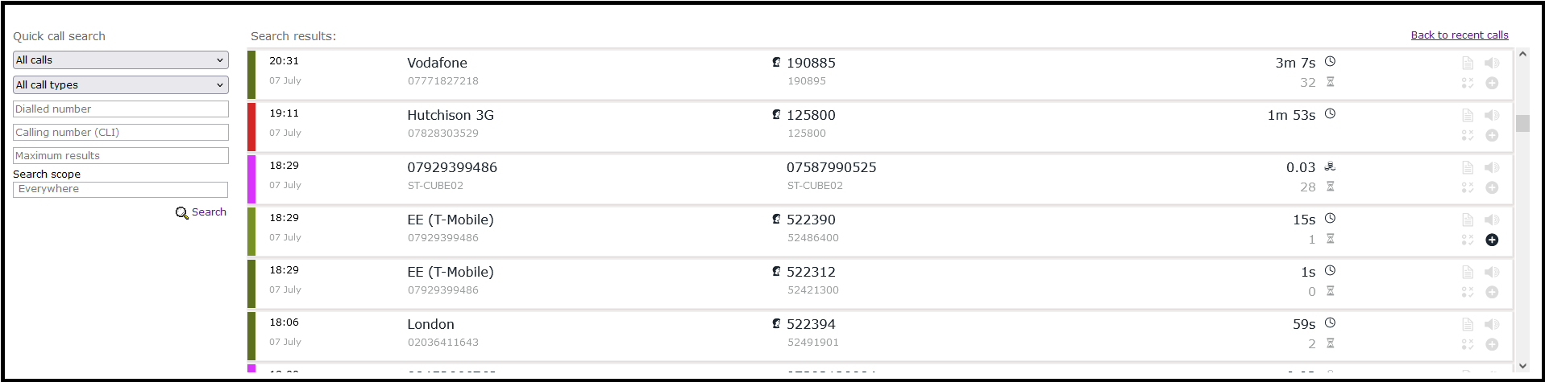Click the speaker icon for the London call

click(x=1492, y=324)
